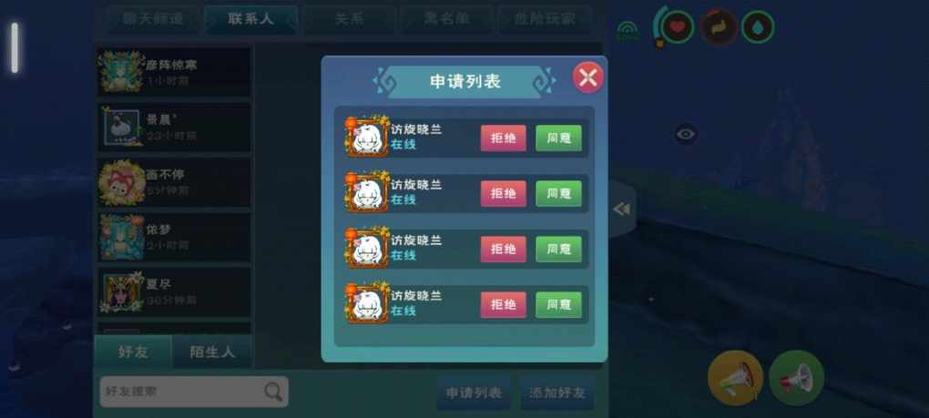The image size is (929, 418).
Task: Toggle the eye visibility icon
Action: tap(686, 135)
